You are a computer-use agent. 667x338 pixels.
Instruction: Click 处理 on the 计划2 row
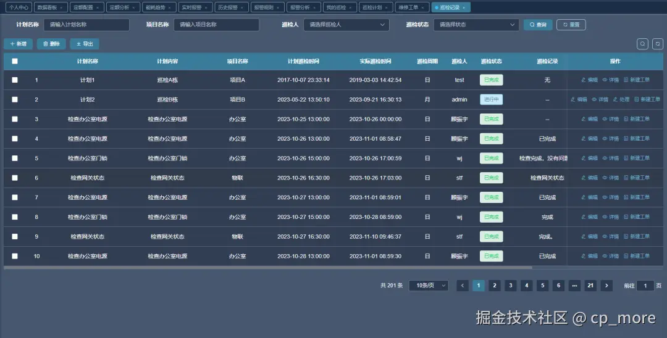coord(621,99)
